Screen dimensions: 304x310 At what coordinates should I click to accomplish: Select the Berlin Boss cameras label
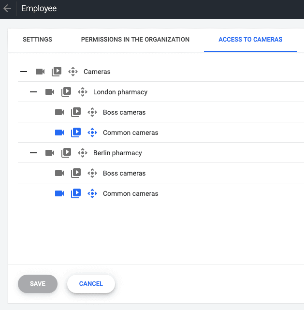124,173
